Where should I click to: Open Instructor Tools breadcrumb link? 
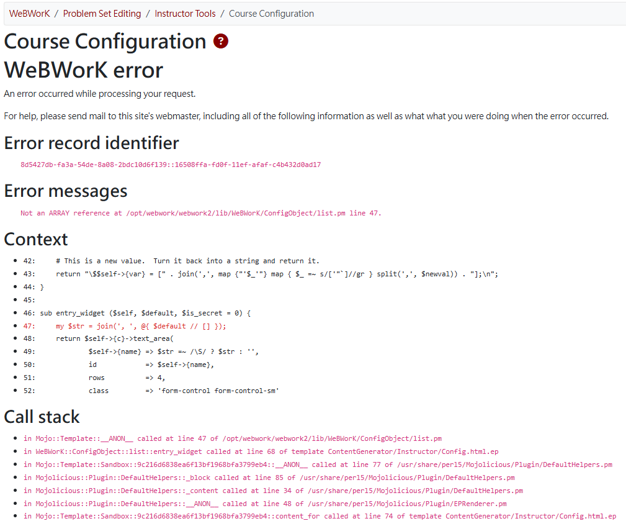[x=185, y=14]
